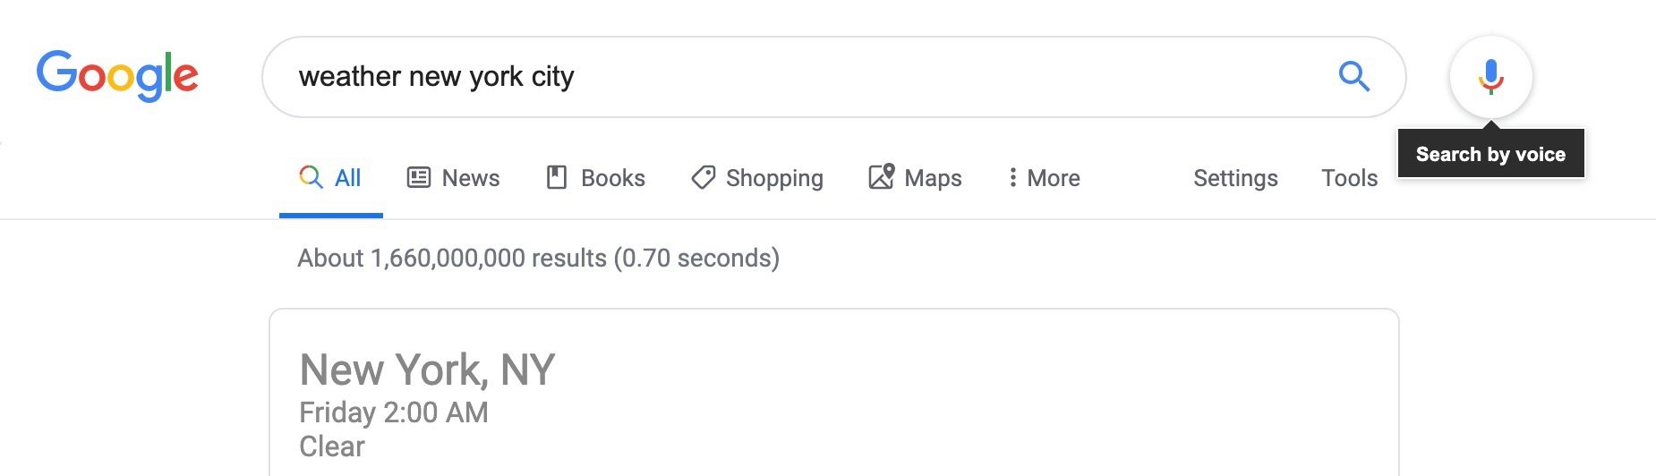Screen dimensions: 1656x476
Task: Click the Google logo to go home
Action: coord(117,75)
